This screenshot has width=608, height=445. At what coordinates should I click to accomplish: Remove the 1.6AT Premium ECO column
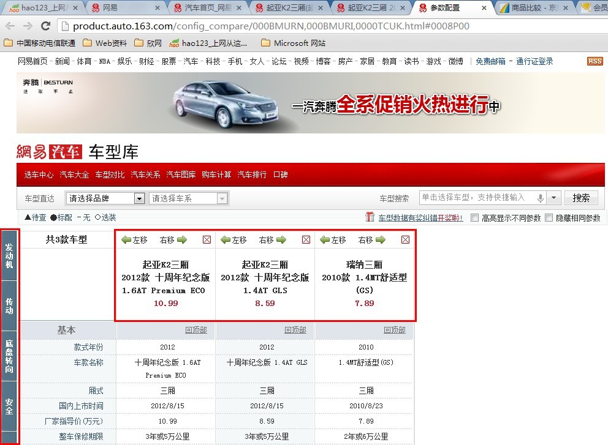point(207,240)
